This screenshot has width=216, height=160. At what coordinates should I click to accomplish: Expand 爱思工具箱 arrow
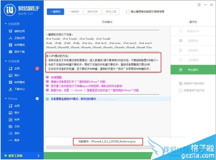point(38,156)
